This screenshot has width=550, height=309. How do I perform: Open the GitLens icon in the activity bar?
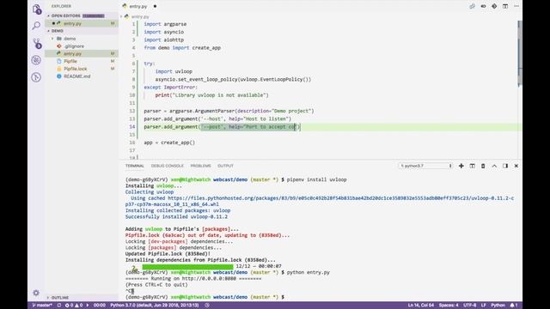(x=36, y=77)
